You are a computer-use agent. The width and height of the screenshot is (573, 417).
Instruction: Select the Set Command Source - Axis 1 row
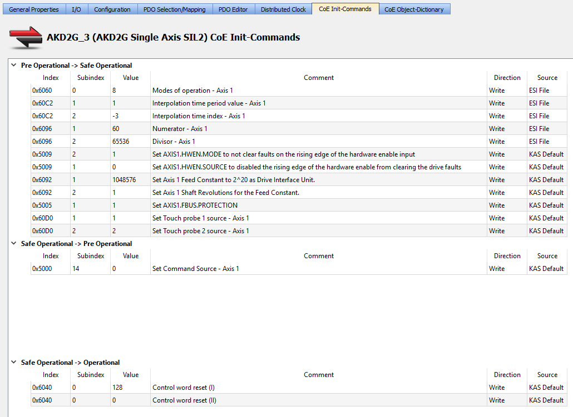[299, 269]
